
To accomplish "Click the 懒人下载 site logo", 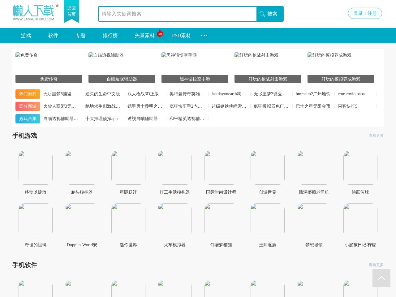I will [34, 12].
